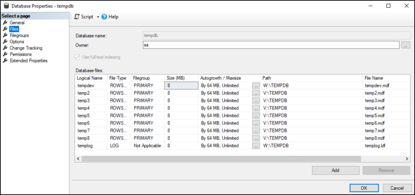Open autogrowth ellipsis for temp6 row

(x=256, y=123)
